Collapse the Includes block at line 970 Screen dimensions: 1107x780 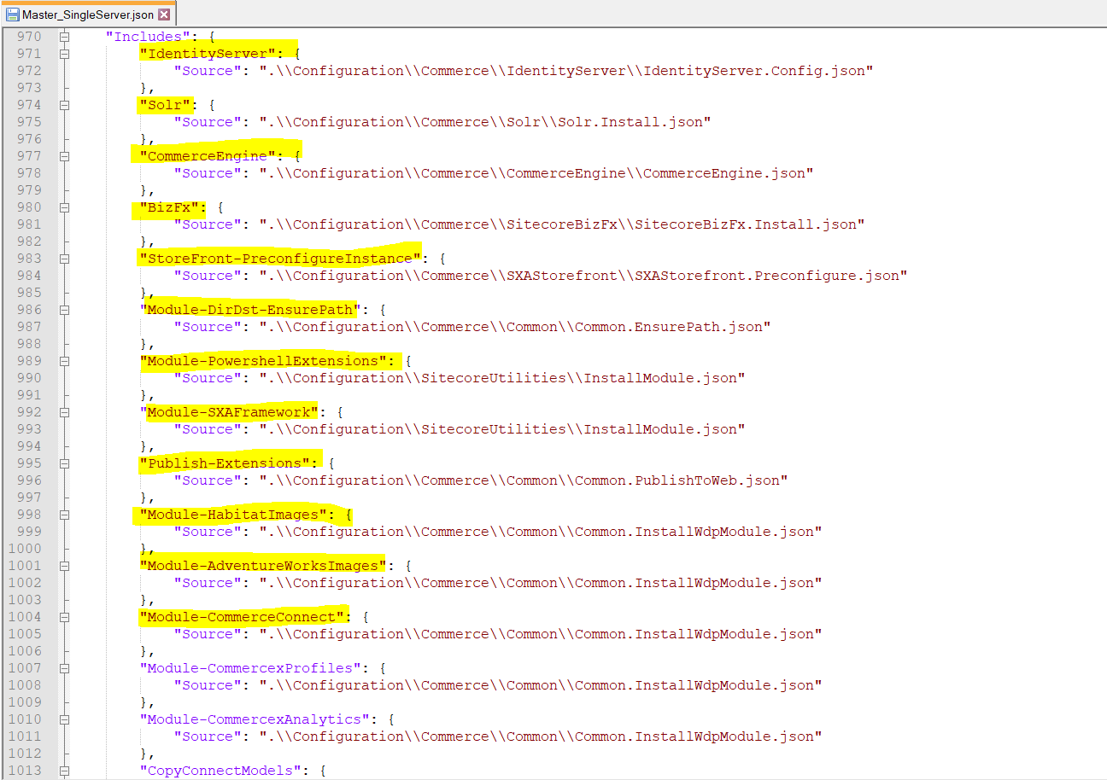[x=63, y=37]
